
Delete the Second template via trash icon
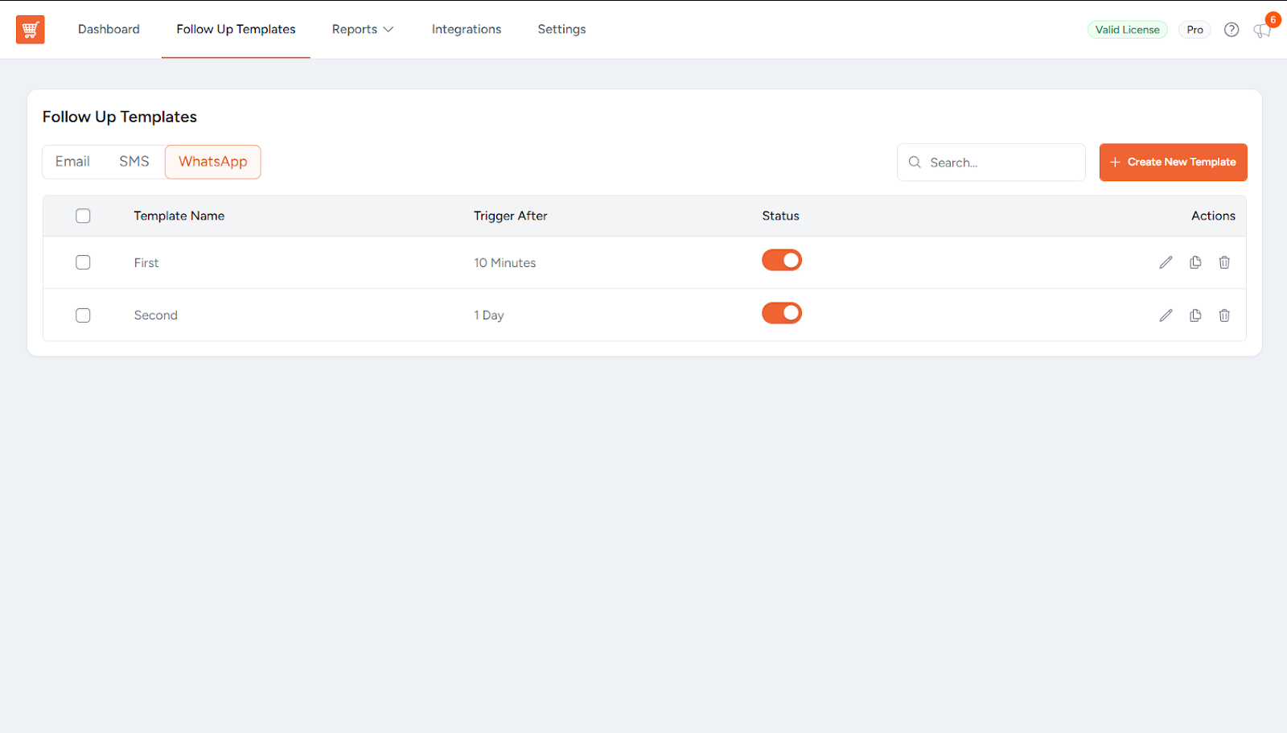pos(1223,315)
